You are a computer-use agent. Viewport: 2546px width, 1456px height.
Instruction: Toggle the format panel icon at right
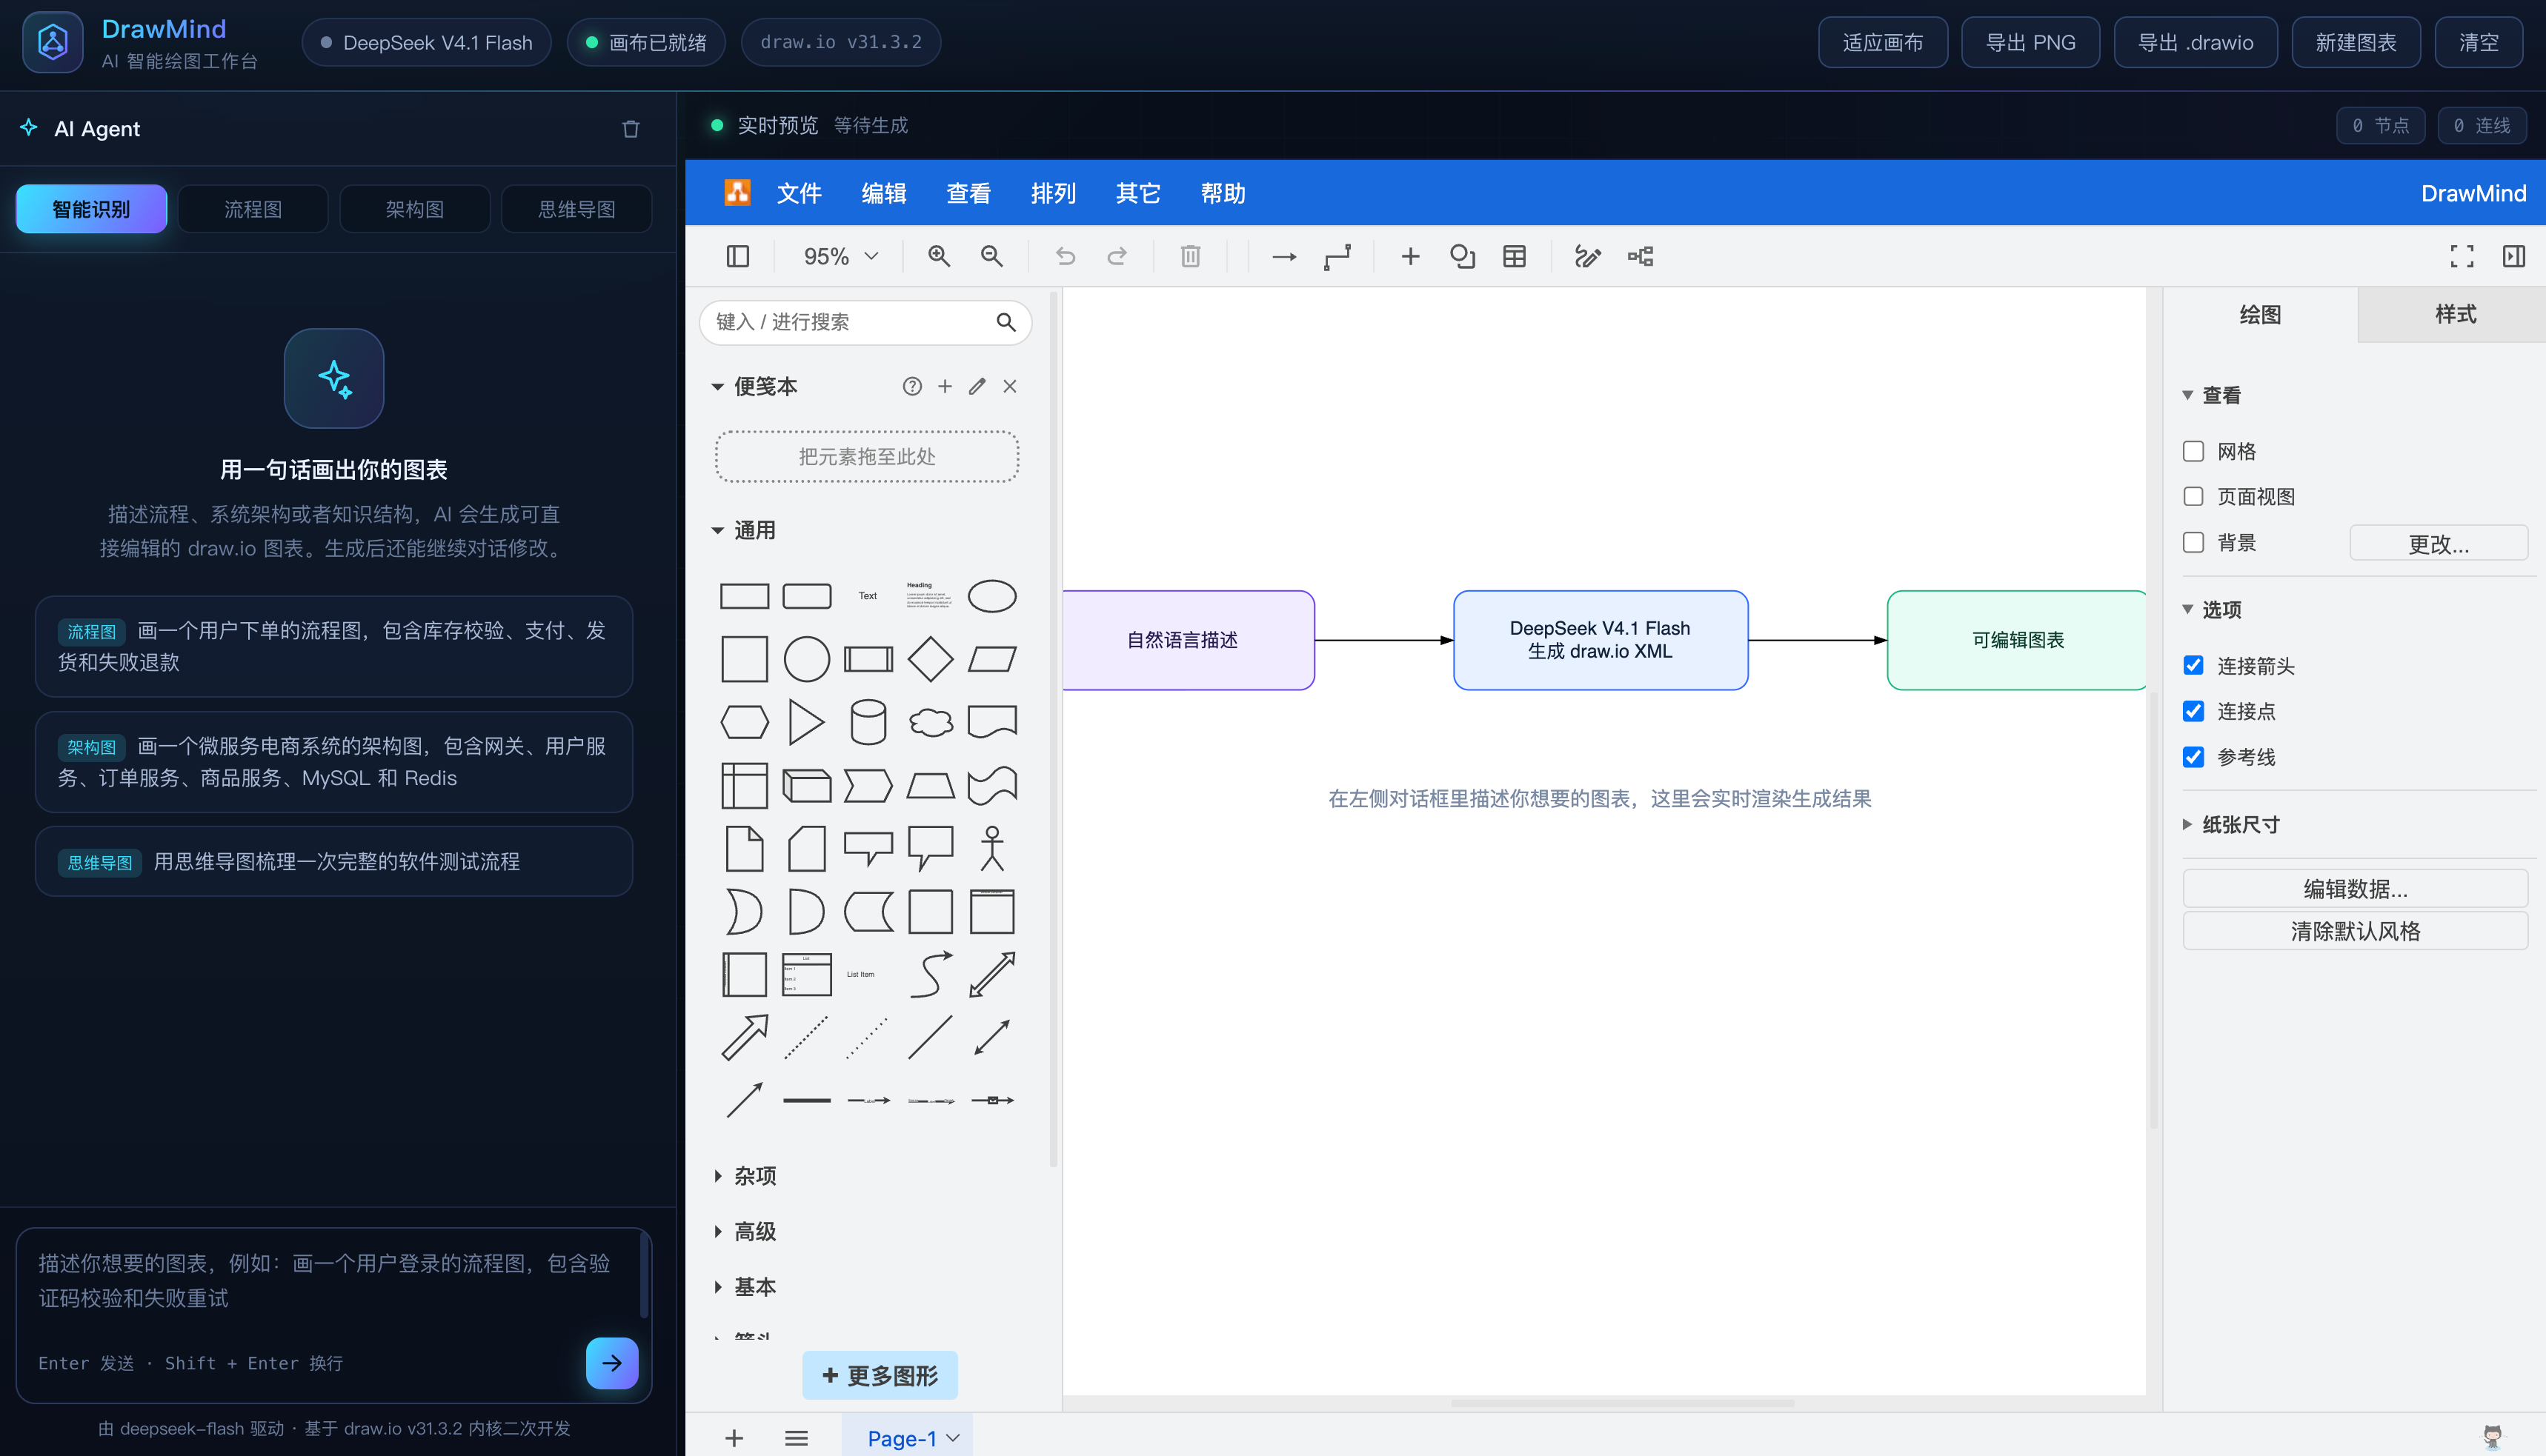(x=2513, y=256)
